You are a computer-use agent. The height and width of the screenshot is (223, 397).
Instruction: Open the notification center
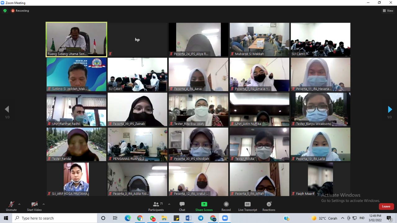point(389,218)
